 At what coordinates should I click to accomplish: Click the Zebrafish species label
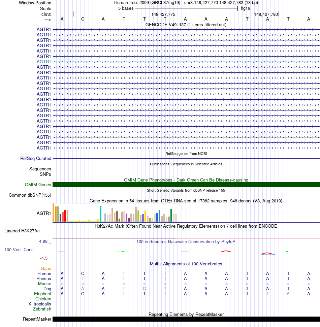pos(42,309)
